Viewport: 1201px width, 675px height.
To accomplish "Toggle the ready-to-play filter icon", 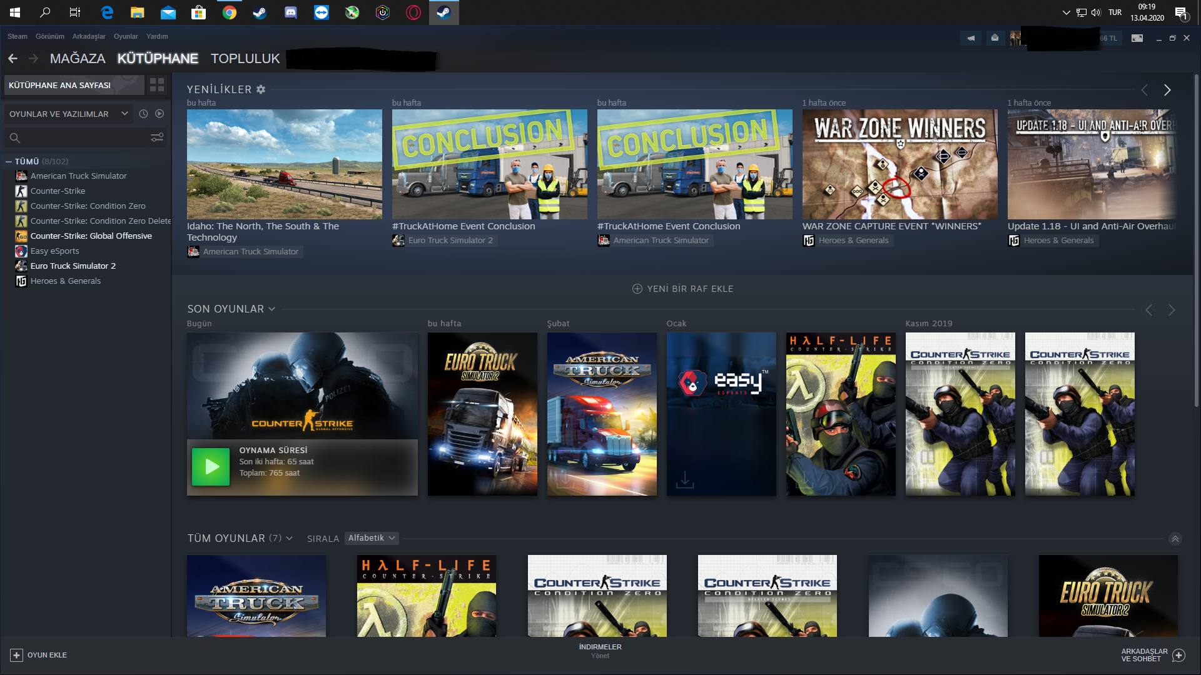I will [160, 114].
